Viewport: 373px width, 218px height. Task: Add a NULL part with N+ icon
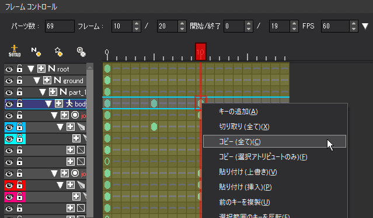point(36,51)
